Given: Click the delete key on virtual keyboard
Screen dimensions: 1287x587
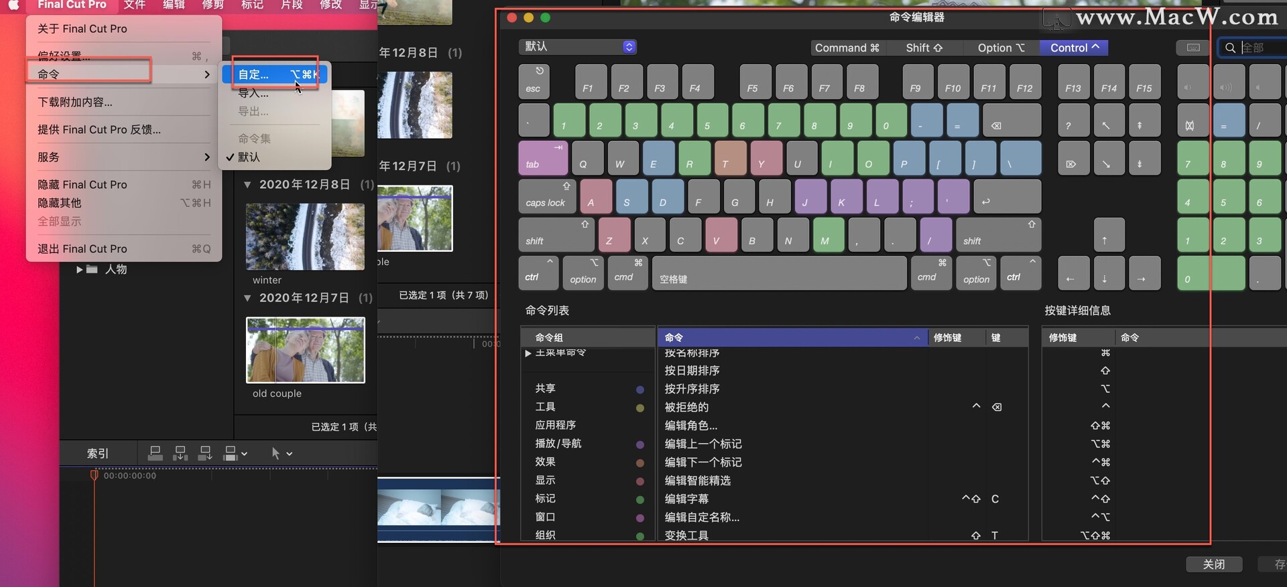Looking at the screenshot, I should 1012,120.
